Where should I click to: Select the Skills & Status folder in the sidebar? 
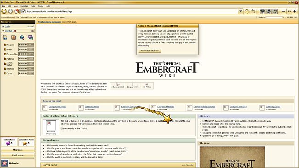tap(8, 64)
